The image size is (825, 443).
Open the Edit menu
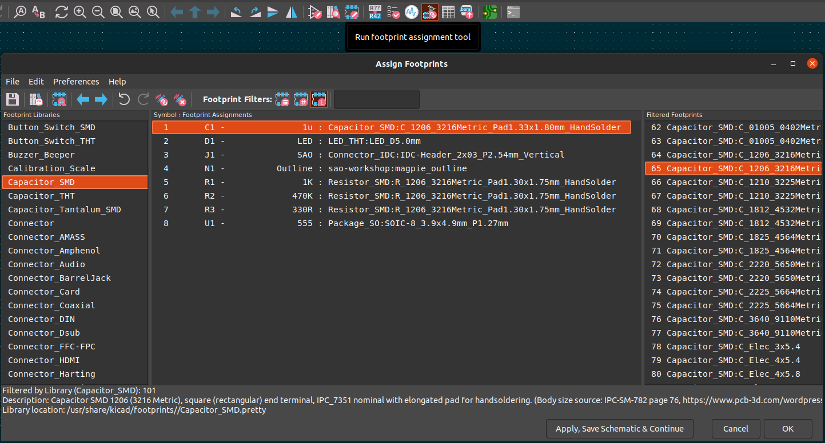pyautogui.click(x=36, y=82)
